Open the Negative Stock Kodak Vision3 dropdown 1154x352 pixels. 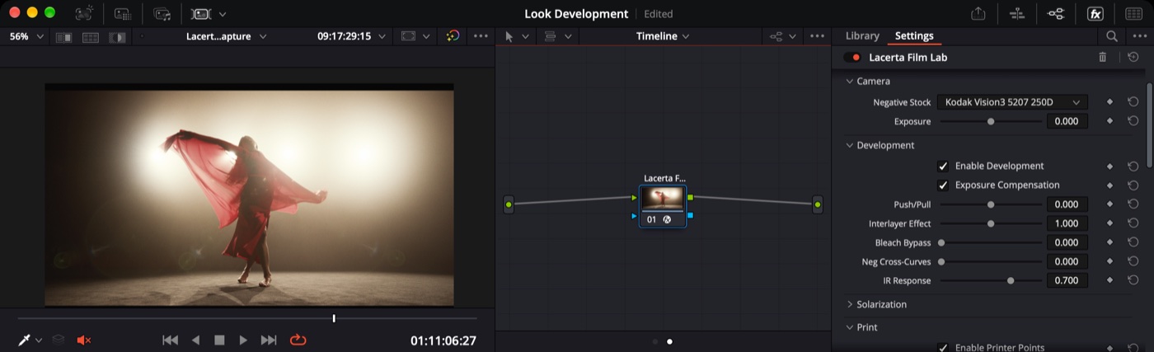pos(1012,102)
